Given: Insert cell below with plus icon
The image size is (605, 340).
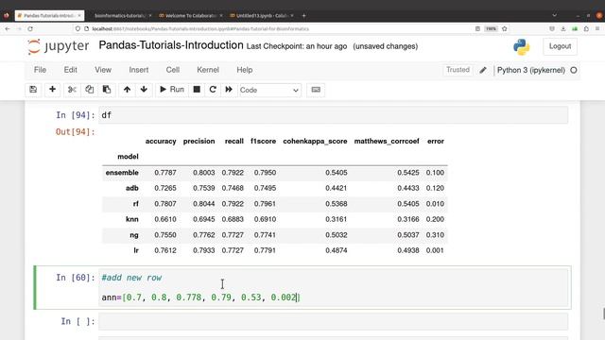Looking at the screenshot, I should [x=53, y=90].
